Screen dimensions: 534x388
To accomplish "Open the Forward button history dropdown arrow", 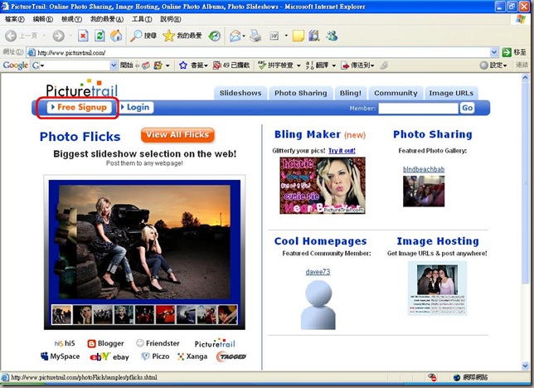I will (x=70, y=36).
